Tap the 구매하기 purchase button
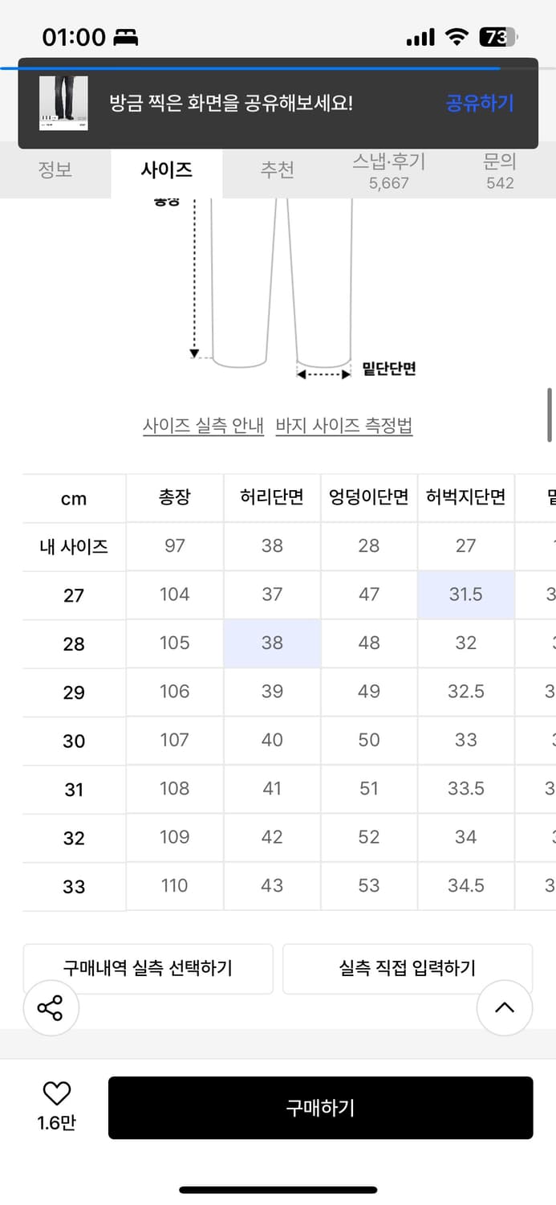The width and height of the screenshot is (556, 1205). (x=321, y=1108)
